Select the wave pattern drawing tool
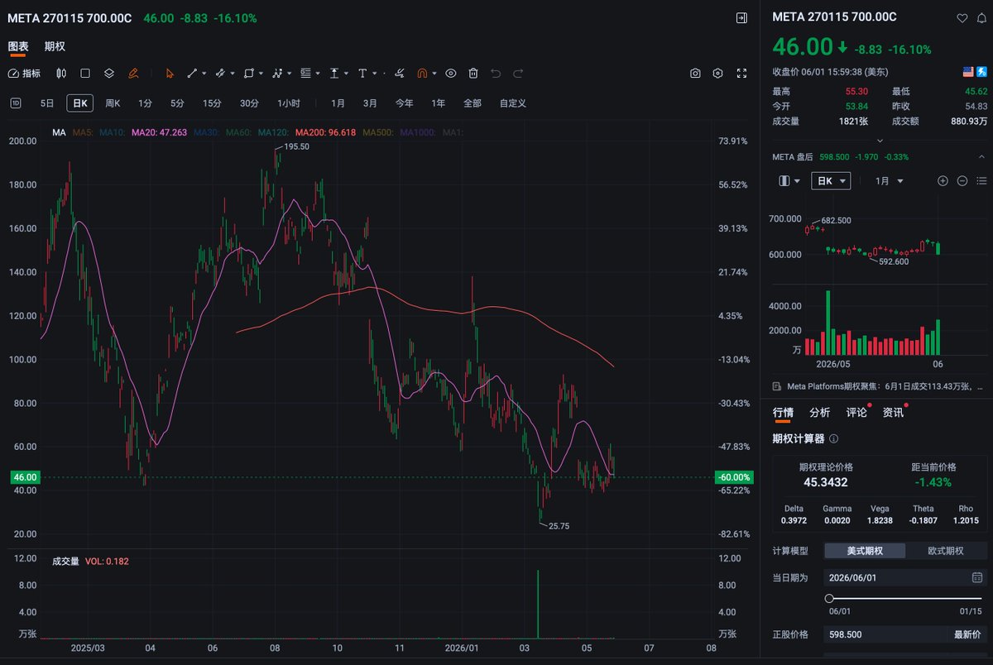 tap(277, 73)
